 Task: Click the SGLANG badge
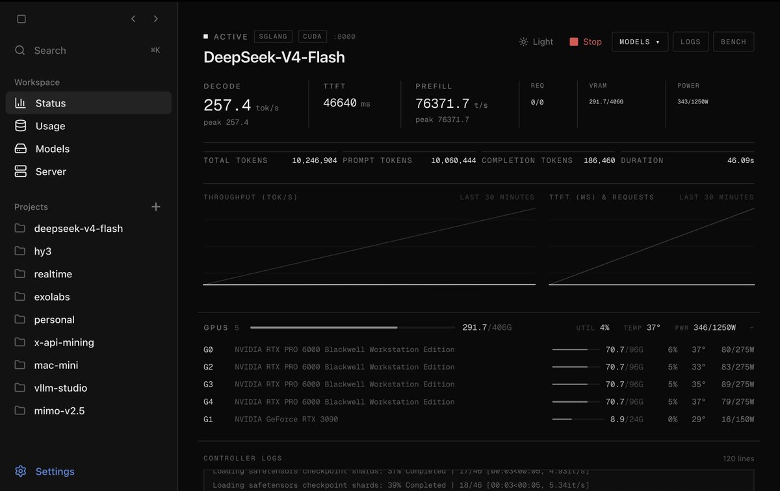(x=274, y=36)
